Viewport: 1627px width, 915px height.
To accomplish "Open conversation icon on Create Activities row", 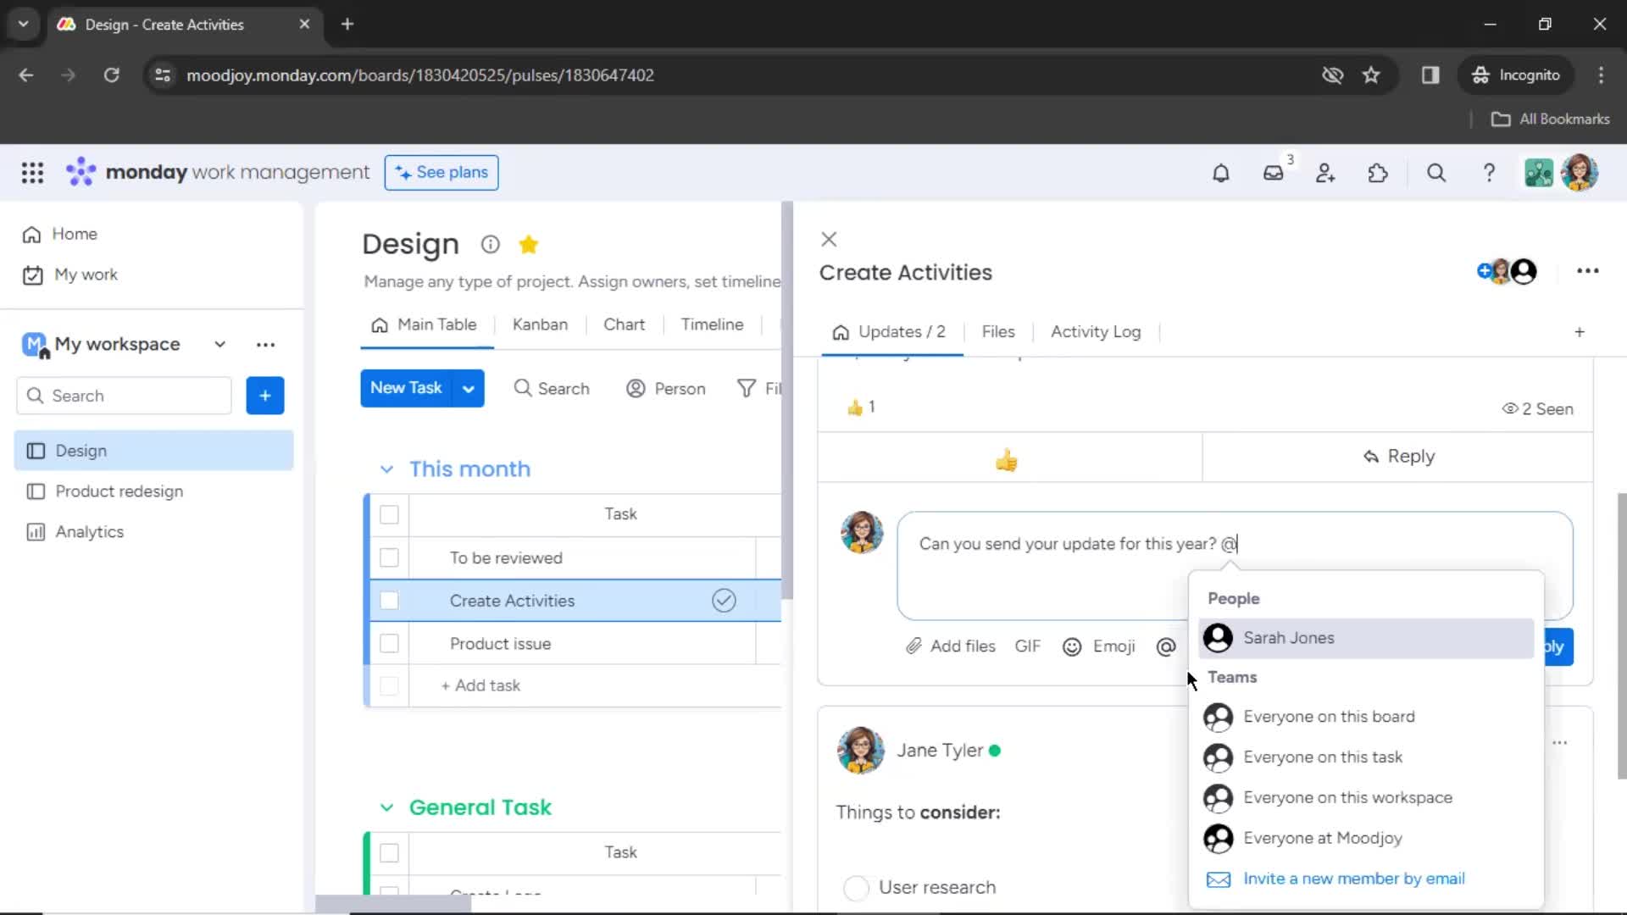I will tap(724, 601).
